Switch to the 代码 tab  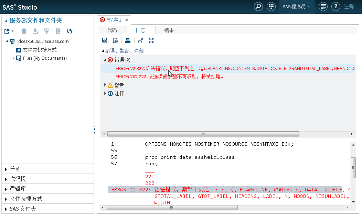[x=112, y=30]
